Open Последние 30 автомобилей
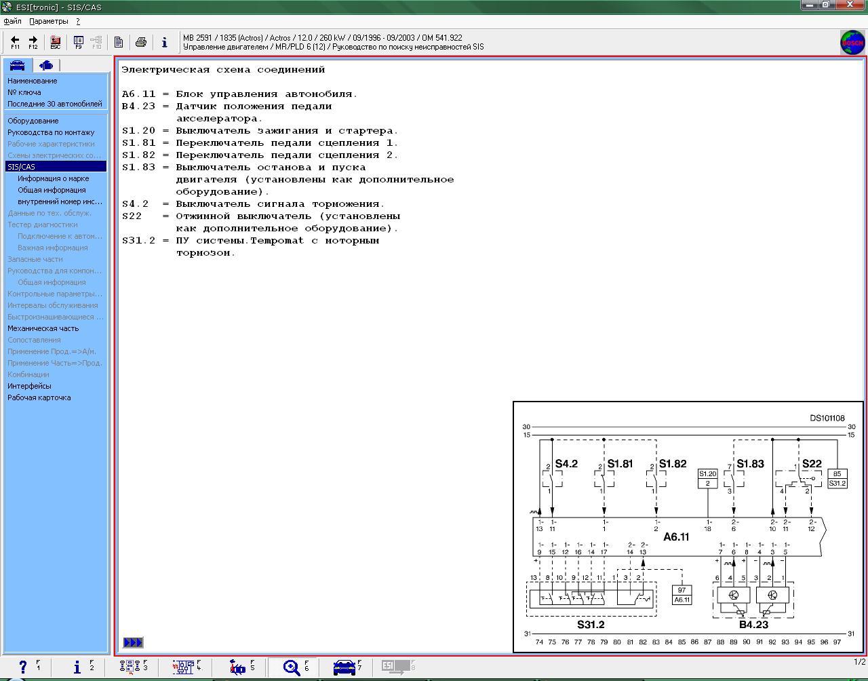 point(55,104)
